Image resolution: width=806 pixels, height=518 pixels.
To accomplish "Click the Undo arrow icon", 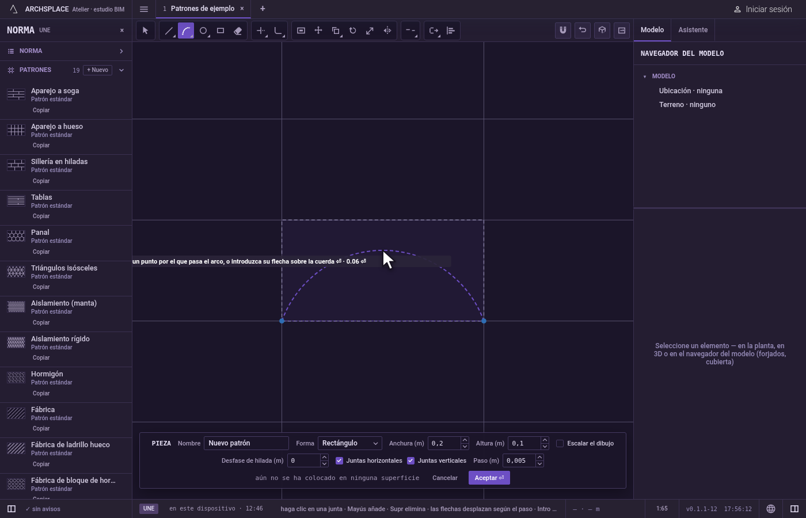I will [583, 30].
